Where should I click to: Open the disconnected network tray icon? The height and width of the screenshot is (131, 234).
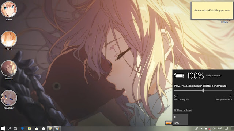pos(210,128)
